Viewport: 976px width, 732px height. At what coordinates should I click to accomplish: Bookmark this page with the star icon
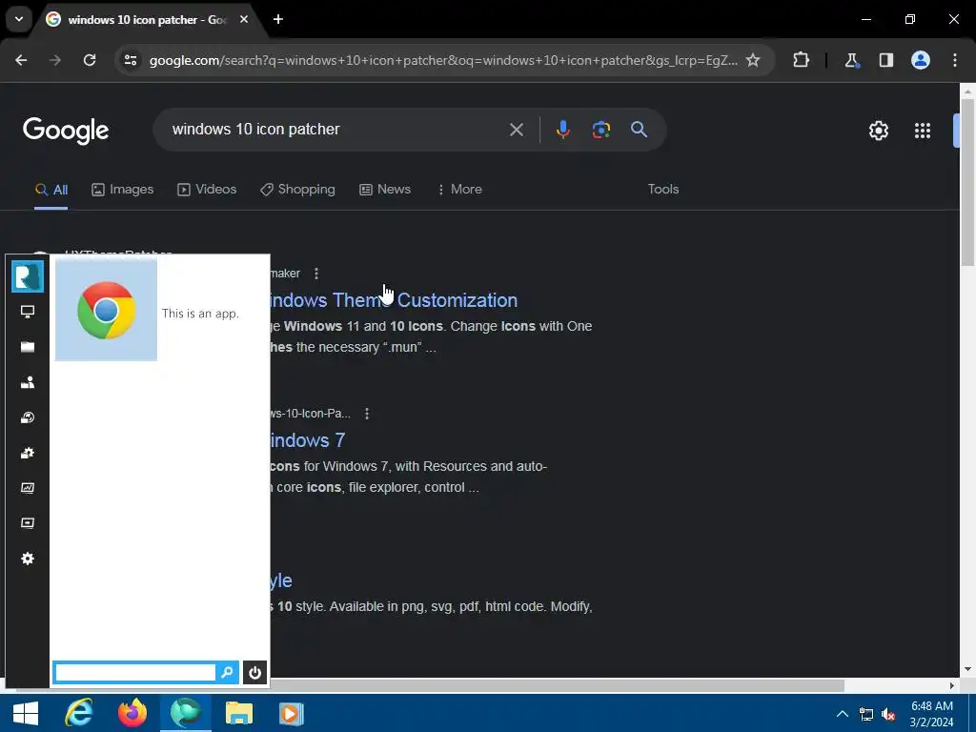point(753,60)
